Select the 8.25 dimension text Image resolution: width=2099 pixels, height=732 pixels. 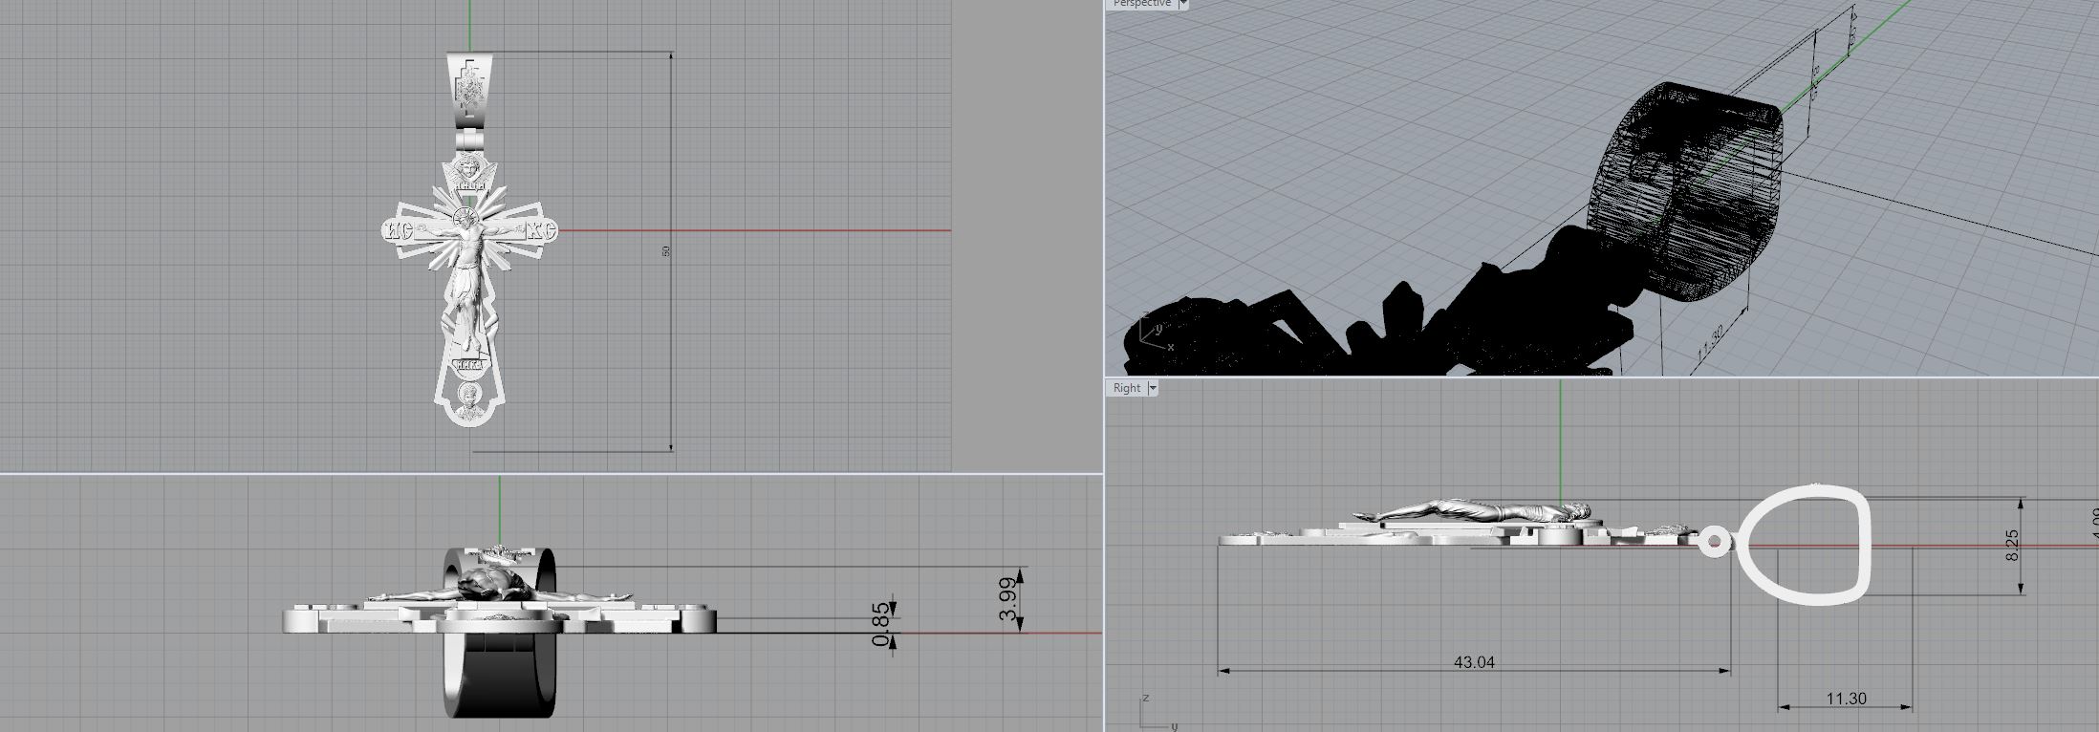click(x=2012, y=546)
